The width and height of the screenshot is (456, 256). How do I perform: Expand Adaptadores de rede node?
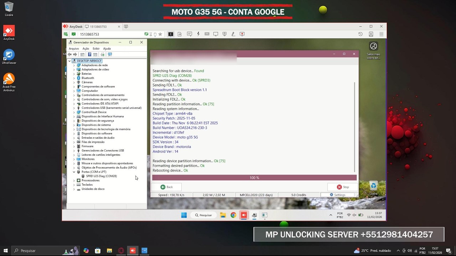[x=74, y=65]
